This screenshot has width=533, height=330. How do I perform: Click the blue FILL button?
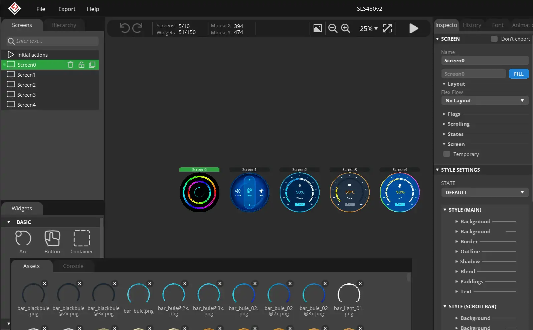(x=518, y=74)
